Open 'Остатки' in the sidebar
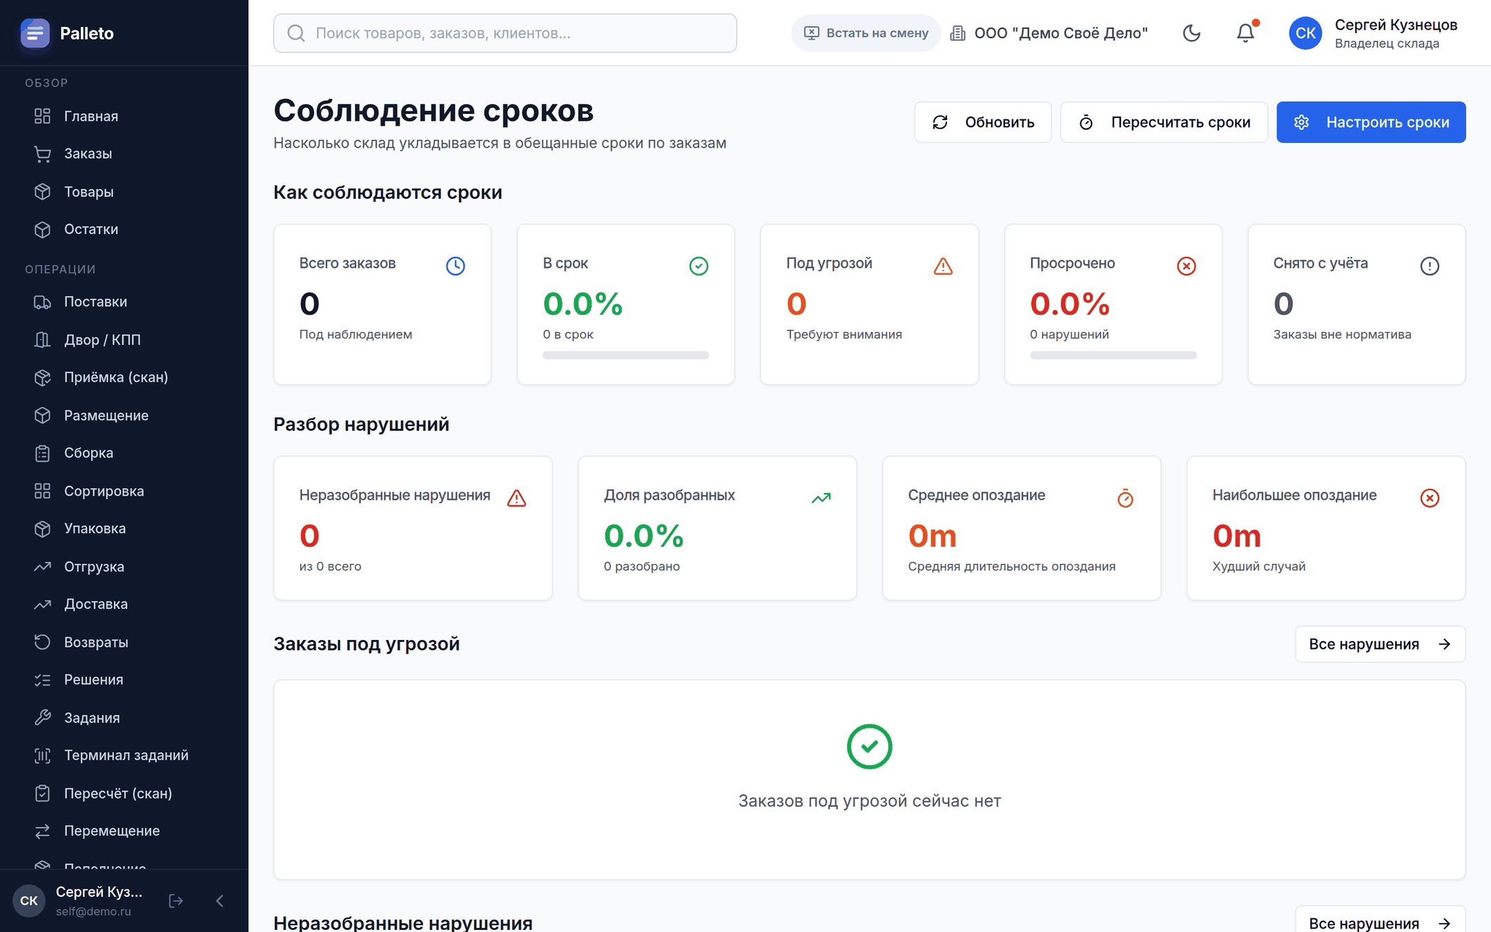Viewport: 1491px width, 932px height. click(x=124, y=229)
